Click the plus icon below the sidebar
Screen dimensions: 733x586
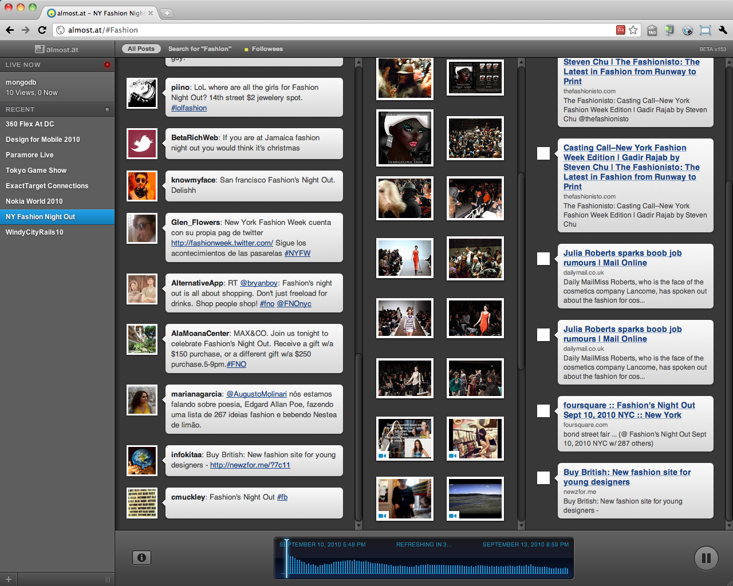click(9, 579)
